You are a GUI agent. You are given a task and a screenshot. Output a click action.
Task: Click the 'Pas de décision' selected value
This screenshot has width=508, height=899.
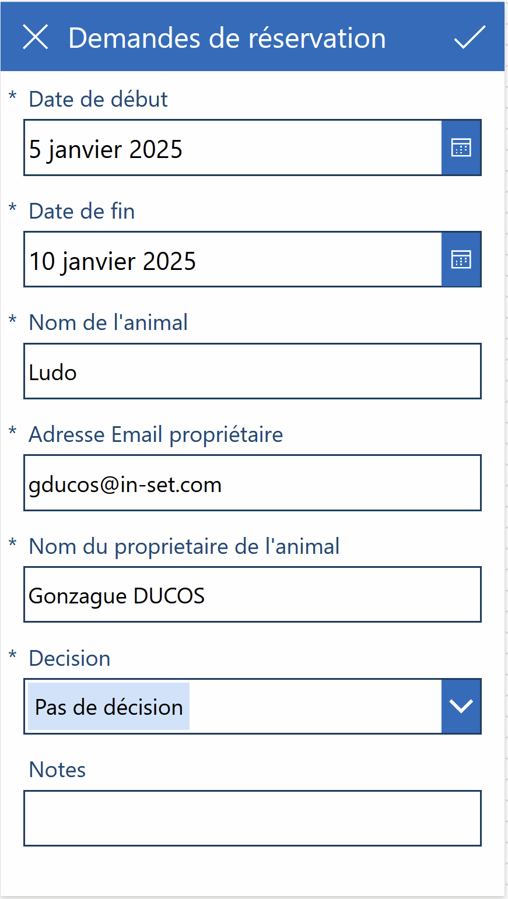109,707
